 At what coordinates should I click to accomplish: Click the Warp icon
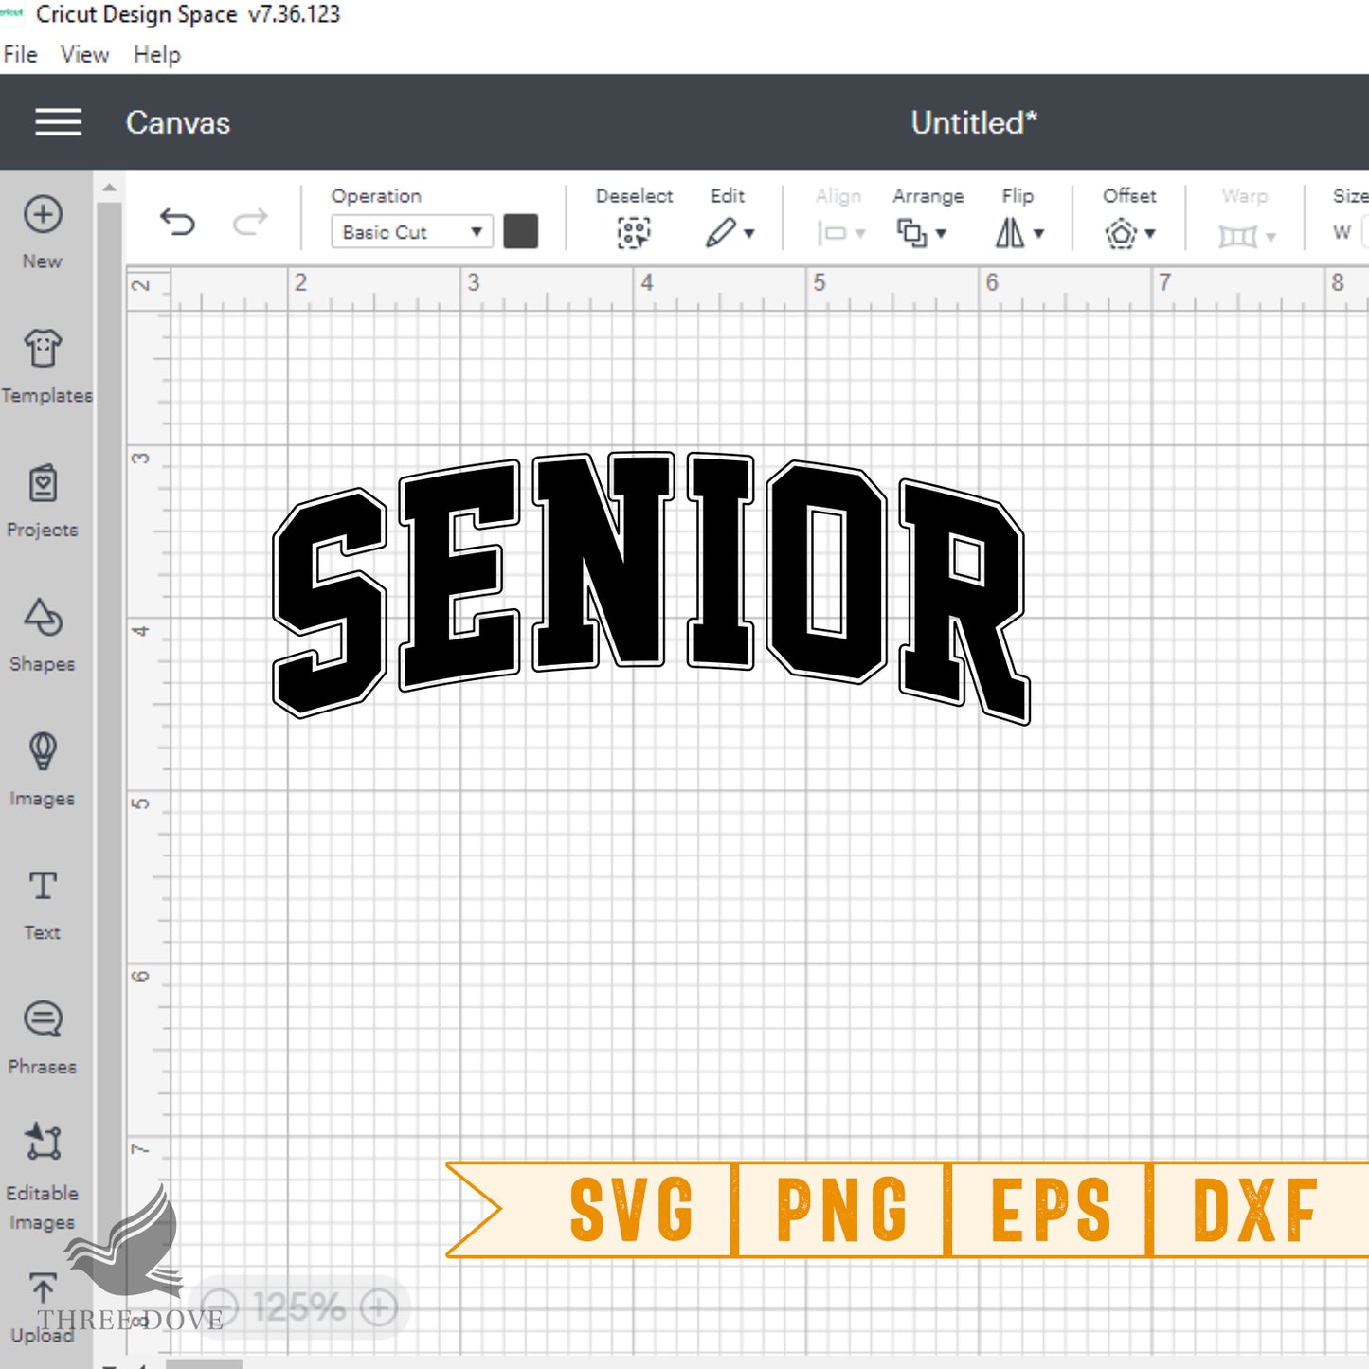[x=1237, y=235]
